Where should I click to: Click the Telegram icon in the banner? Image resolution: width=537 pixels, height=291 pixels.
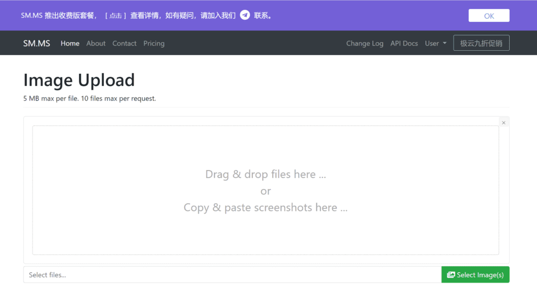tap(245, 15)
